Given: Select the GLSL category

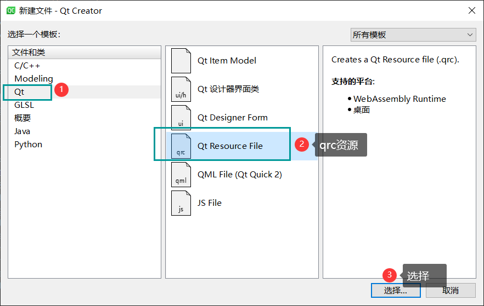Looking at the screenshot, I should click(x=85, y=105).
